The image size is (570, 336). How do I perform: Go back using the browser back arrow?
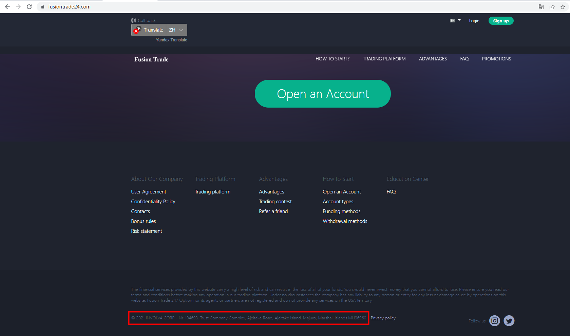coord(7,7)
